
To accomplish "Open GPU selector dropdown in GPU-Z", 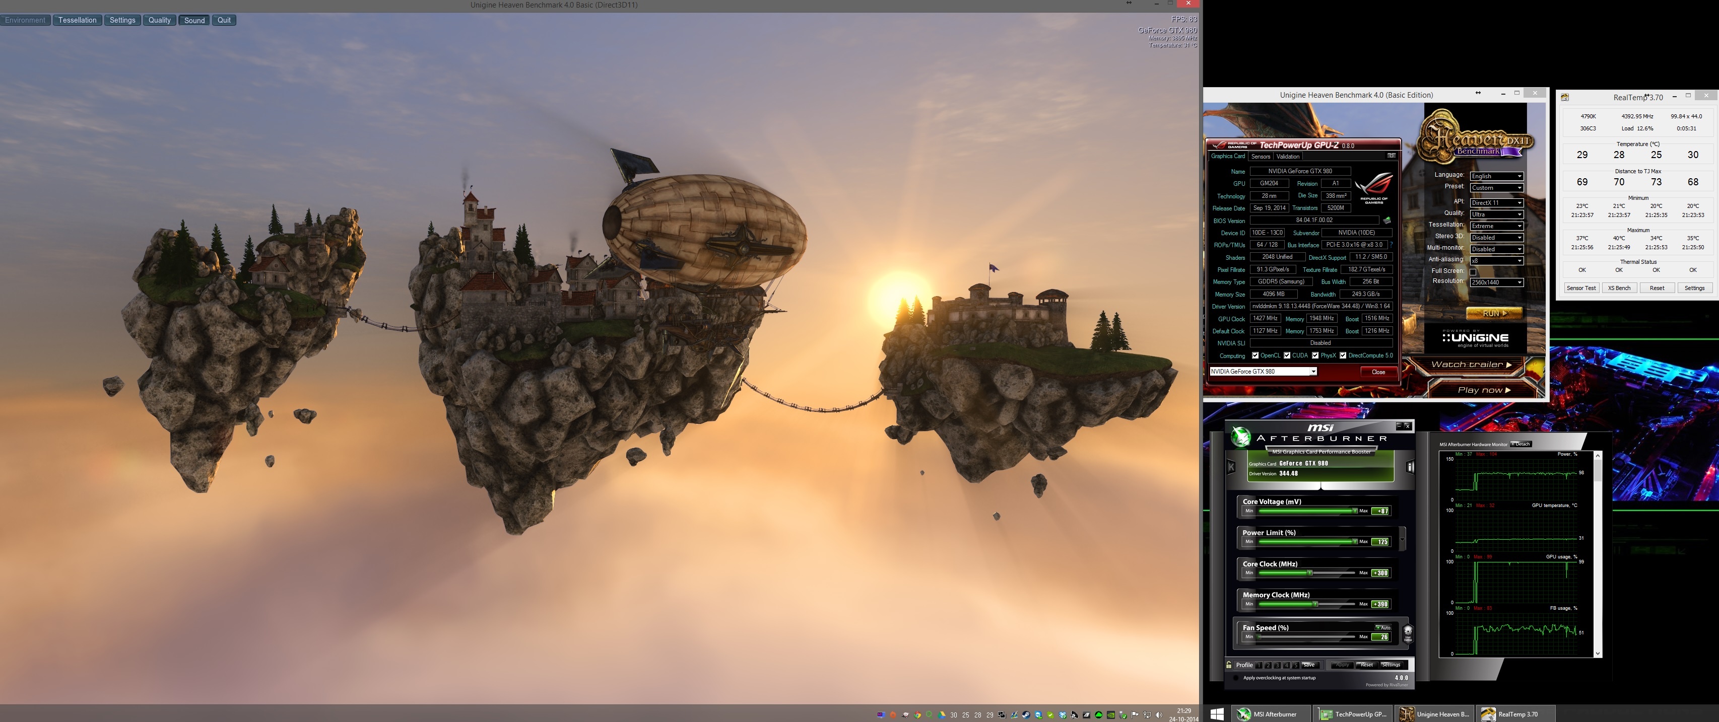I will pyautogui.click(x=1263, y=372).
